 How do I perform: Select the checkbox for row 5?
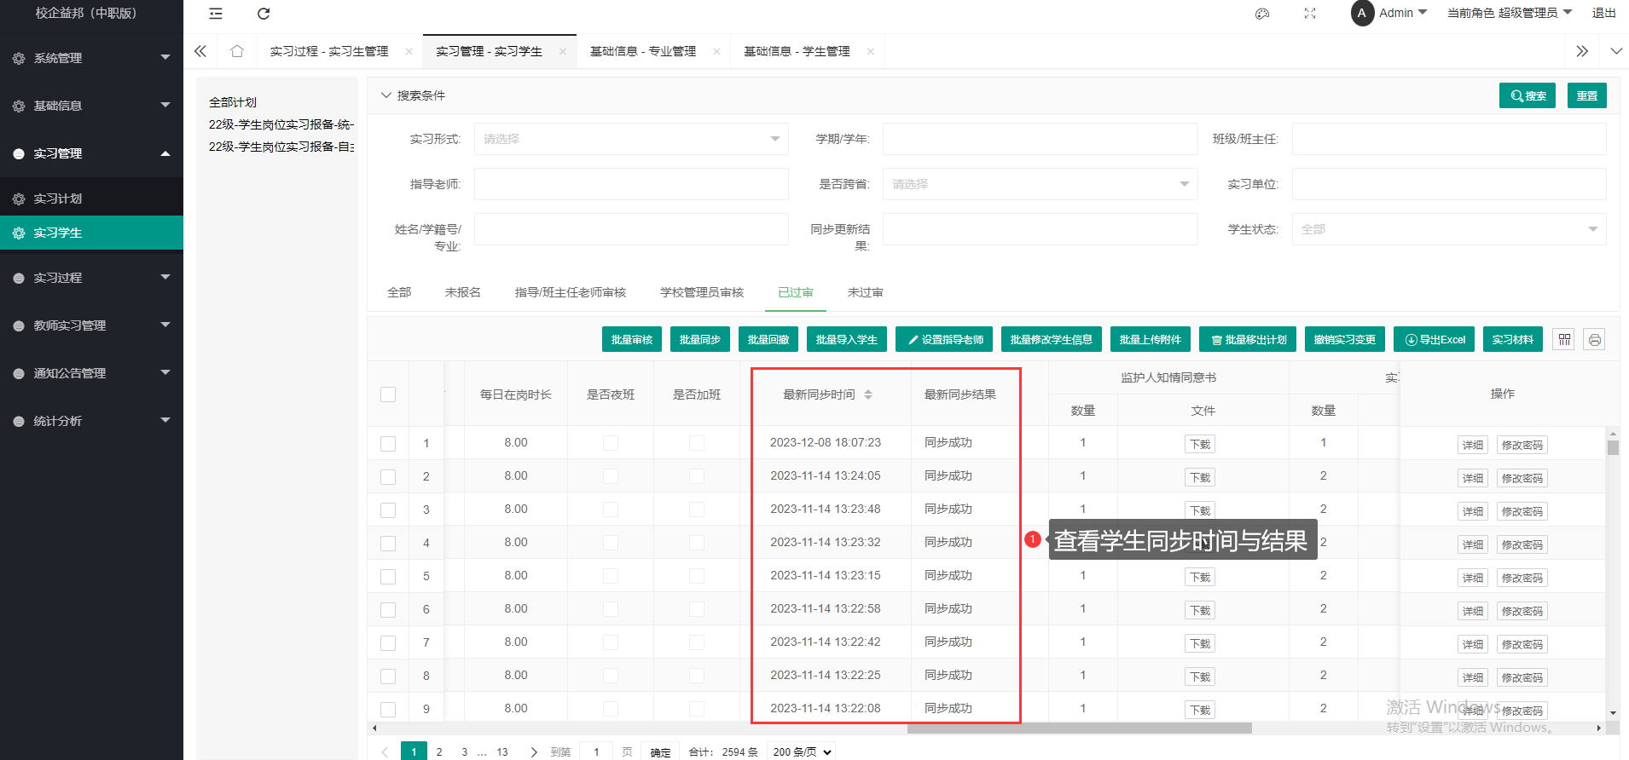click(388, 577)
